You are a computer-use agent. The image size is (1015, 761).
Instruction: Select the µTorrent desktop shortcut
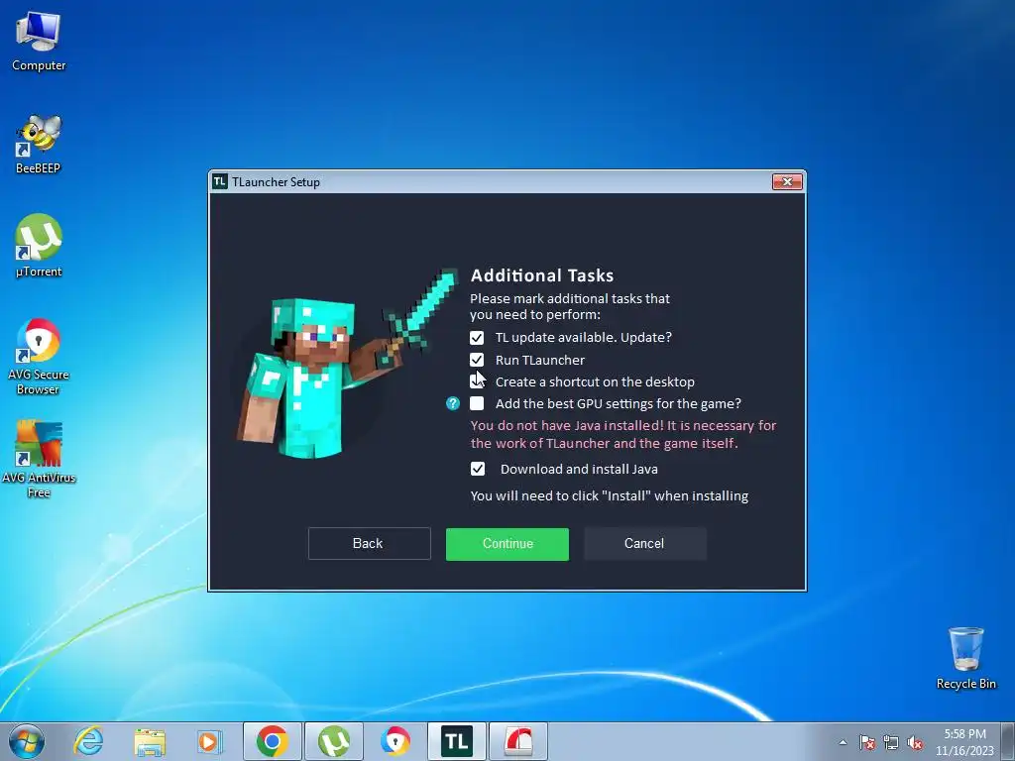click(x=39, y=247)
